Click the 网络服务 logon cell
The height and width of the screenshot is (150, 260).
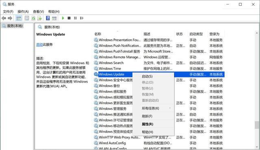216,57
